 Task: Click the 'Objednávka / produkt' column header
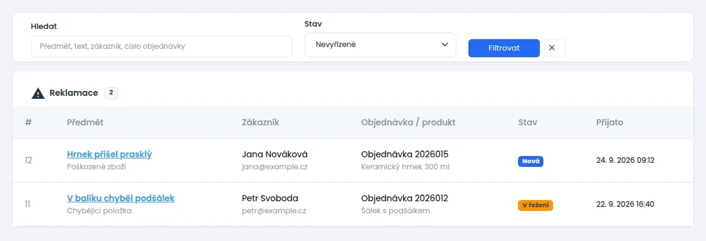[x=409, y=122]
